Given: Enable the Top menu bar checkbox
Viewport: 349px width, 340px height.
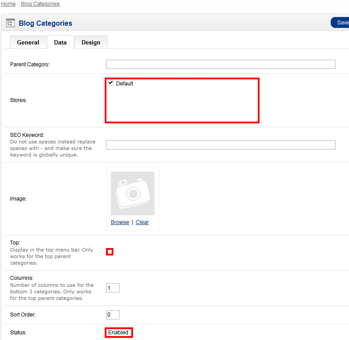Looking at the screenshot, I should pos(110,252).
